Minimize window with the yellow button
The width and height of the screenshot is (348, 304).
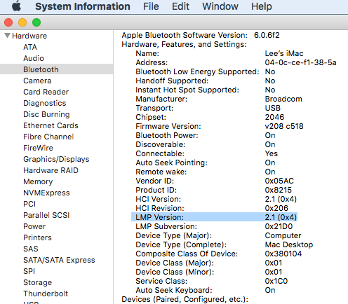click(22, 22)
